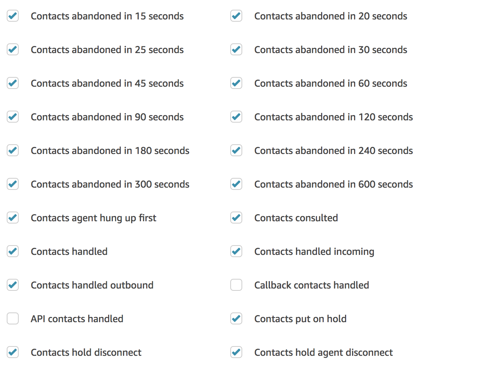Disable Contacts abandoned in 120 seconds metric
This screenshot has width=477, height=373.
point(236,117)
